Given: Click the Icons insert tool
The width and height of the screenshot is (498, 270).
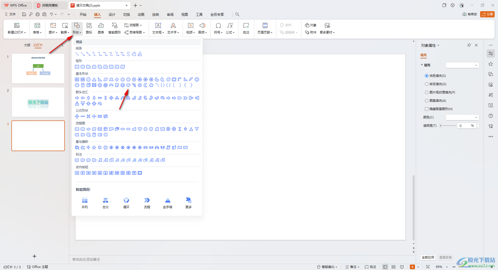Looking at the screenshot, I should pos(89,28).
